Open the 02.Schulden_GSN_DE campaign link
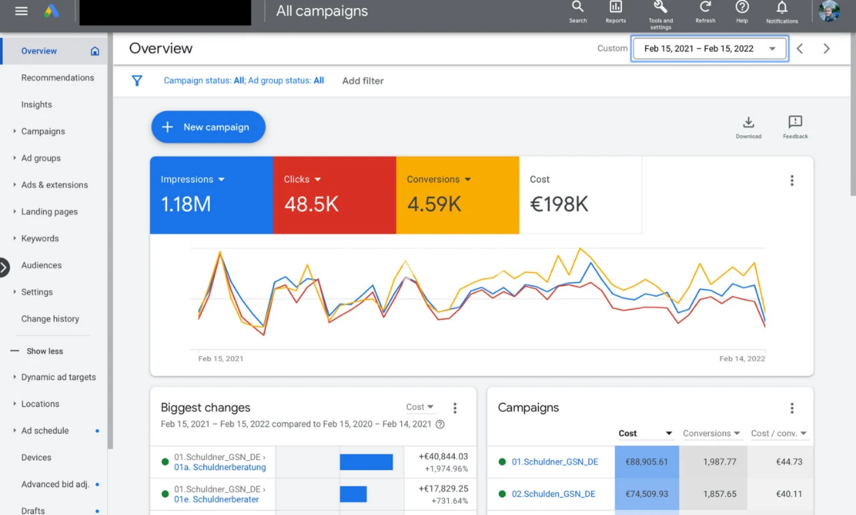This screenshot has width=856, height=515. 553,494
